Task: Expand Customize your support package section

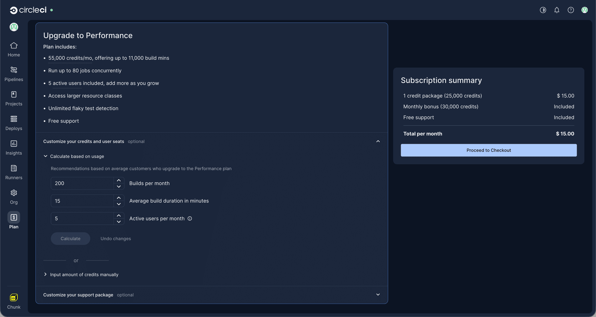Action: pos(378,295)
